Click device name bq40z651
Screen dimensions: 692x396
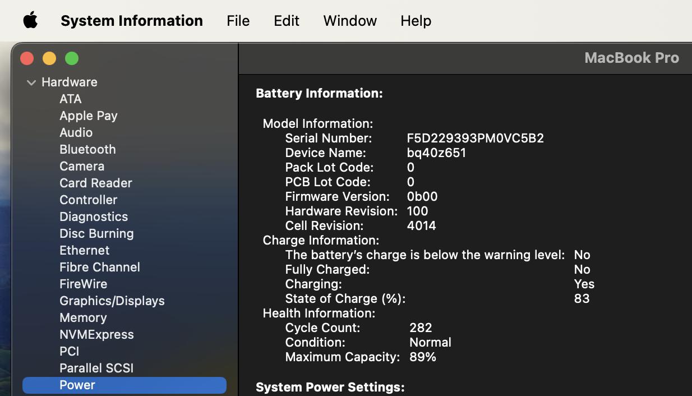point(436,153)
